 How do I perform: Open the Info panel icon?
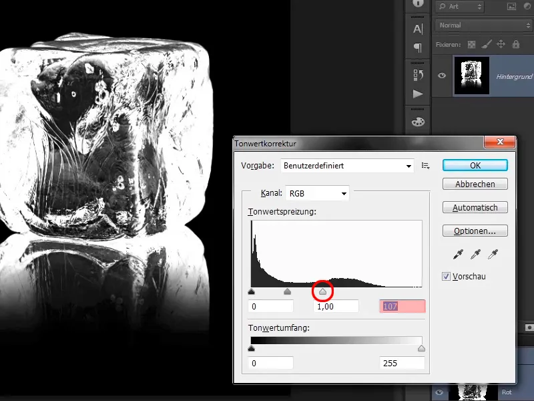tap(418, 3)
